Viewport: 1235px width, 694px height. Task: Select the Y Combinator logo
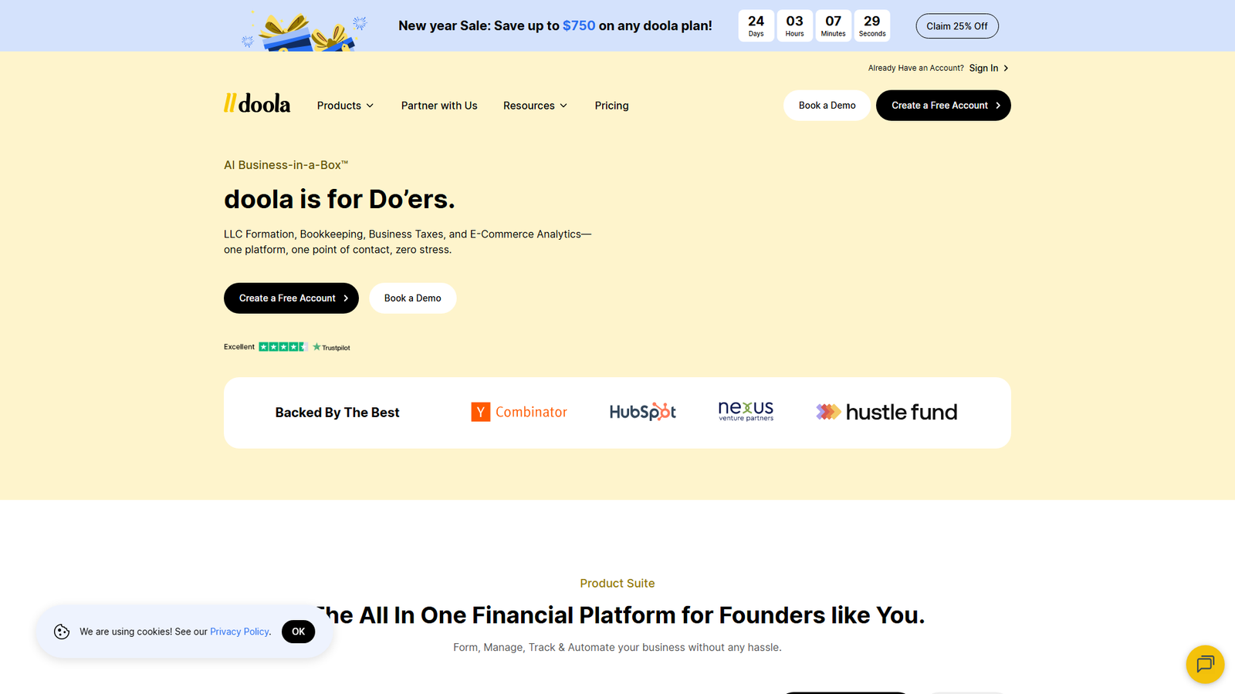(x=519, y=411)
